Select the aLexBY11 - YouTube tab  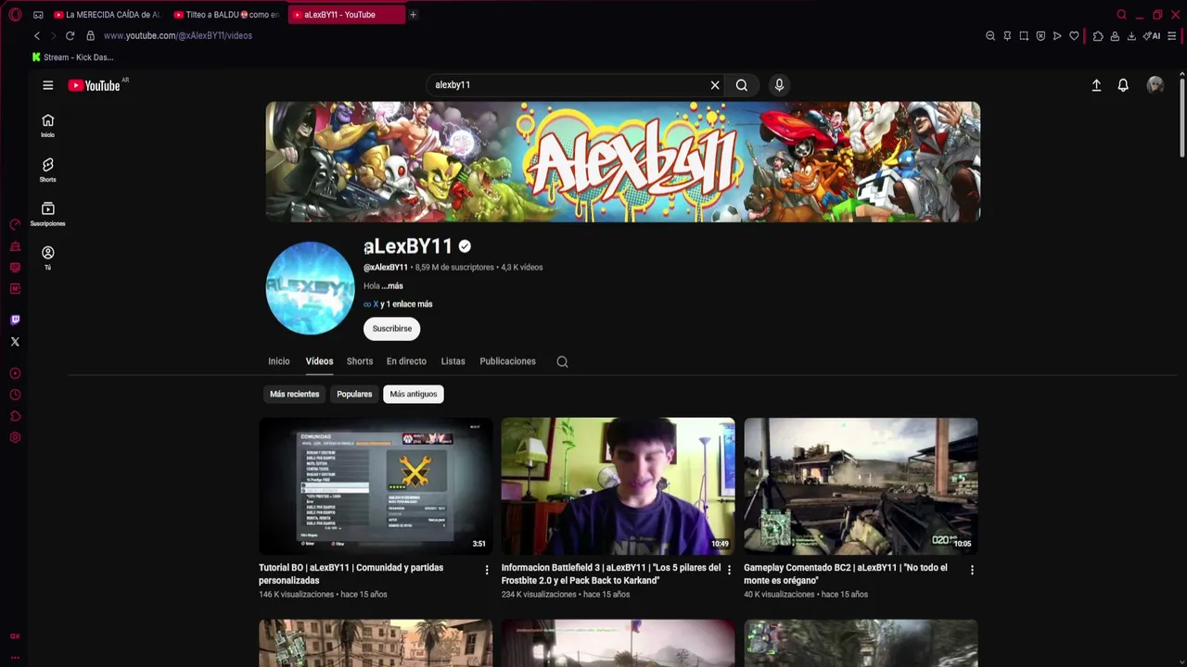coord(346,15)
